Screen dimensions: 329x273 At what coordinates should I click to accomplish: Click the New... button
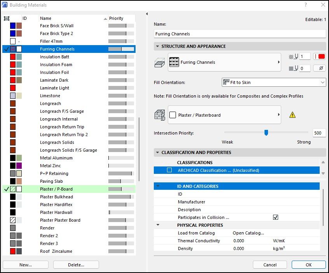click(26, 265)
